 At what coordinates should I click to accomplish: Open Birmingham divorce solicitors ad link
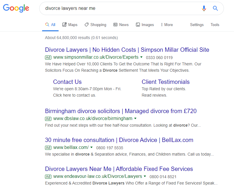121,111
